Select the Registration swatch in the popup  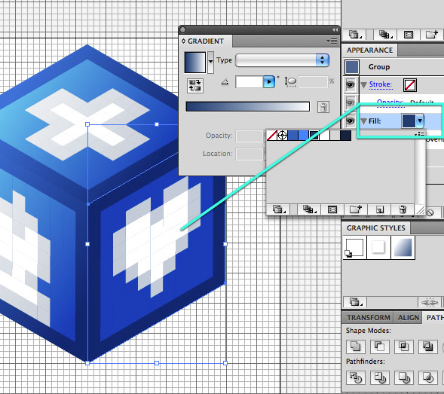[x=282, y=136]
